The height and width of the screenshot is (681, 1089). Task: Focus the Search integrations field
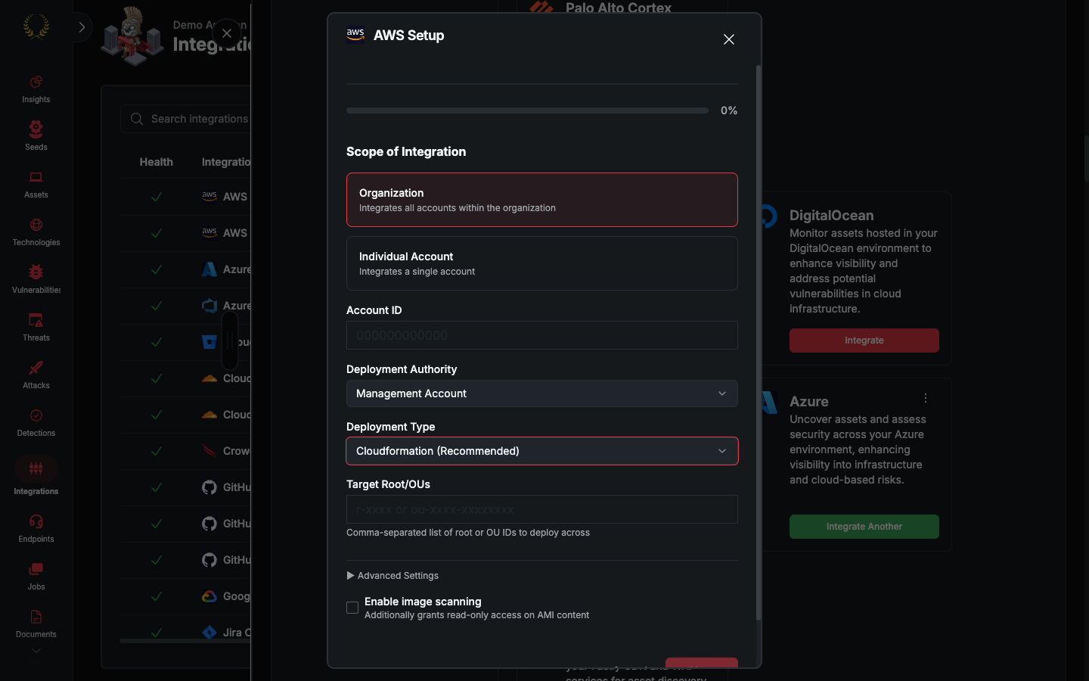185,119
